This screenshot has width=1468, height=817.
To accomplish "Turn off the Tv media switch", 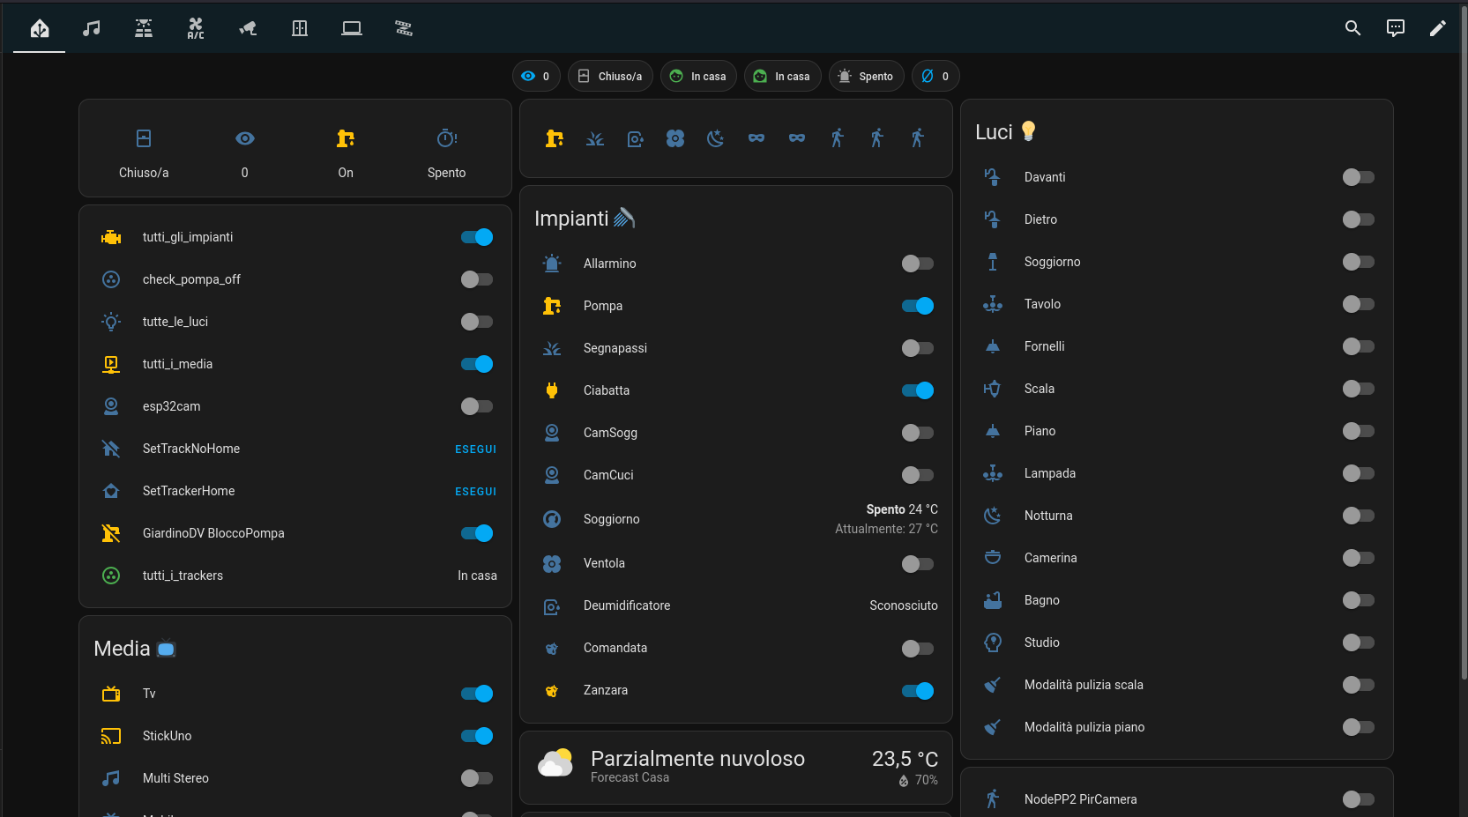I will click(477, 694).
